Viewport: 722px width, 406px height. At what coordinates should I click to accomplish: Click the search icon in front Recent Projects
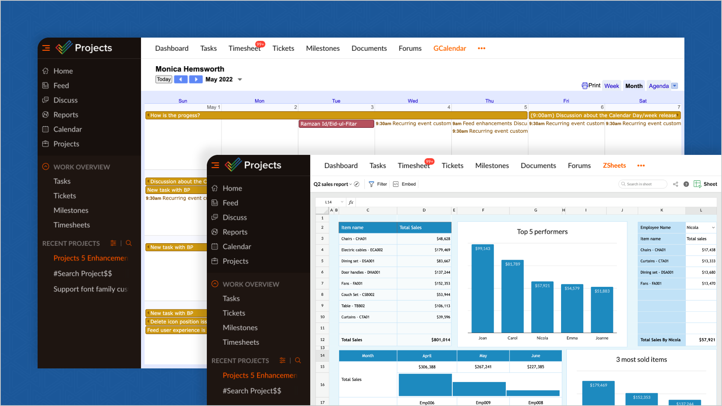298,361
